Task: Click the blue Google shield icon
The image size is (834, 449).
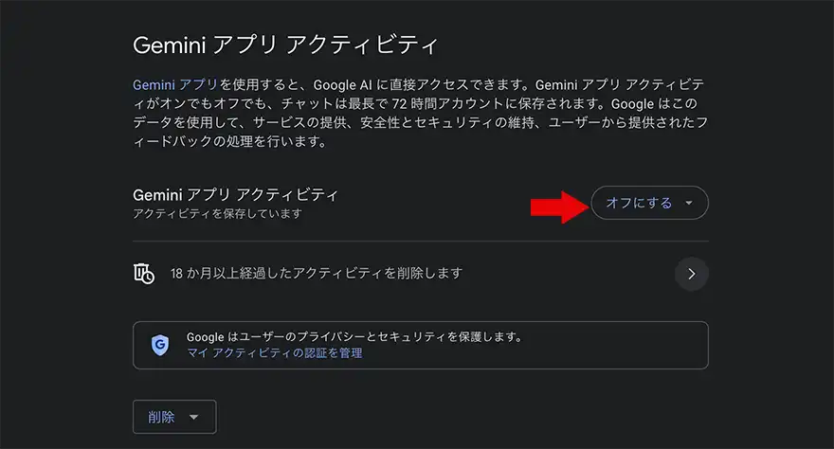Action: tap(159, 345)
